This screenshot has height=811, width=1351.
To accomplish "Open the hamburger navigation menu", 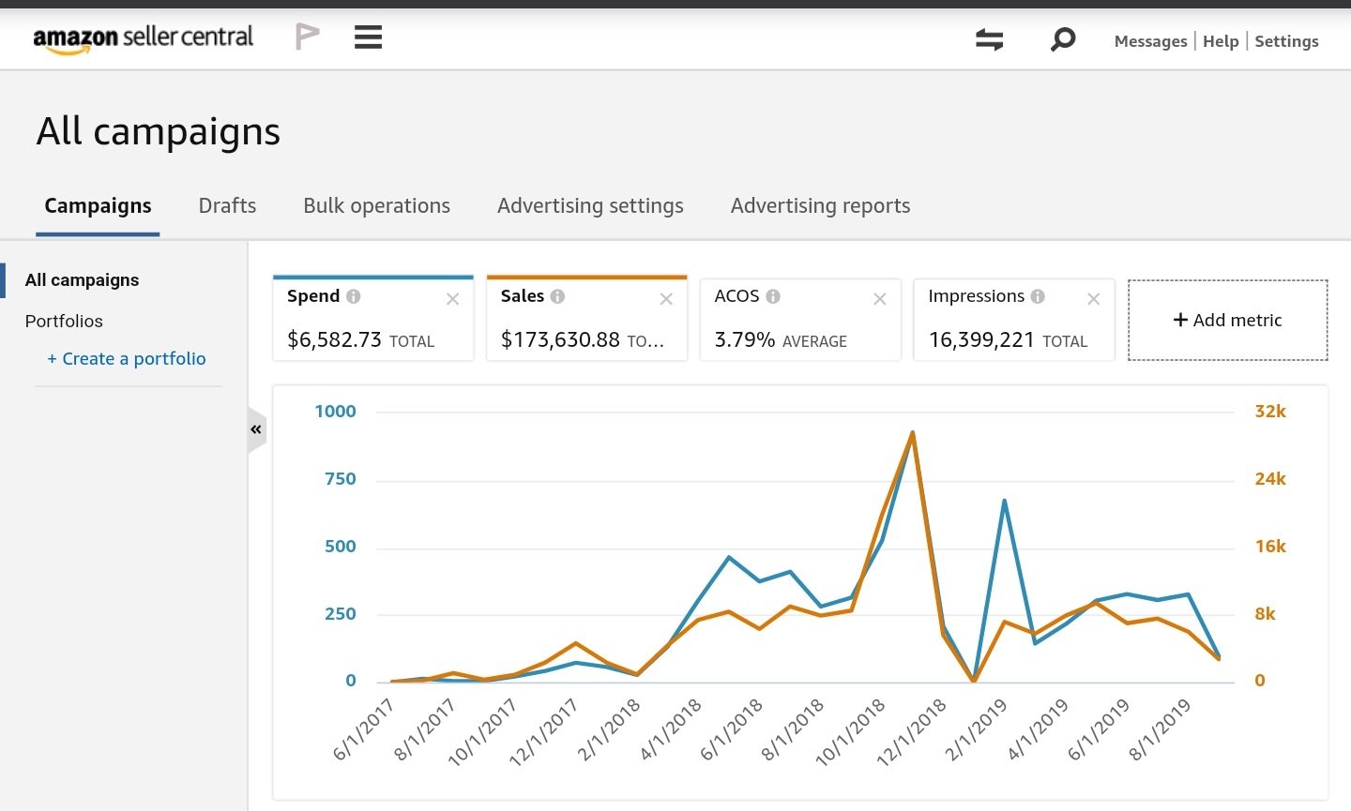I will [x=368, y=38].
